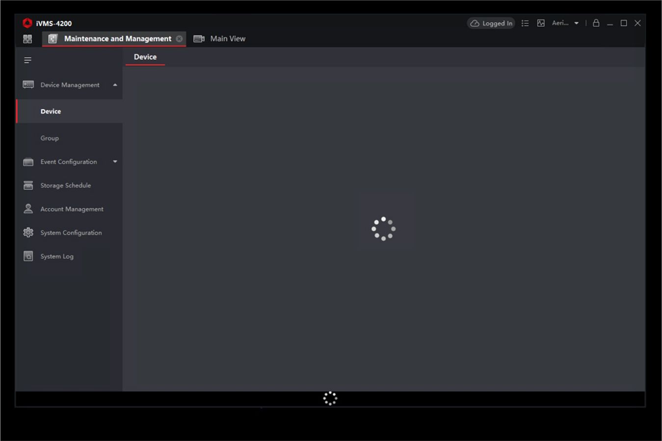The image size is (662, 441).
Task: Select the Maintenance and Management tab
Action: click(117, 39)
